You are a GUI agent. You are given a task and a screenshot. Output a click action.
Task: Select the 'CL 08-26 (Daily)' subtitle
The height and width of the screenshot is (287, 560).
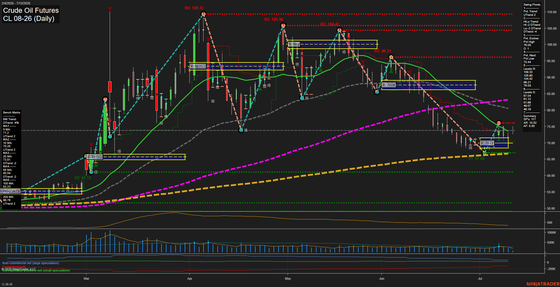[x=29, y=18]
